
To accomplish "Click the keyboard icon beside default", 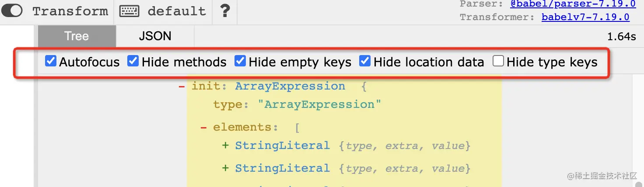I will 129,11.
